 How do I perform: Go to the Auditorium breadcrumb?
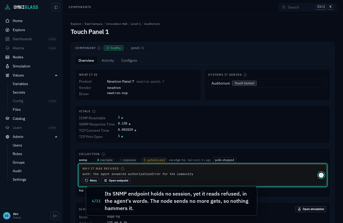[x=152, y=24]
